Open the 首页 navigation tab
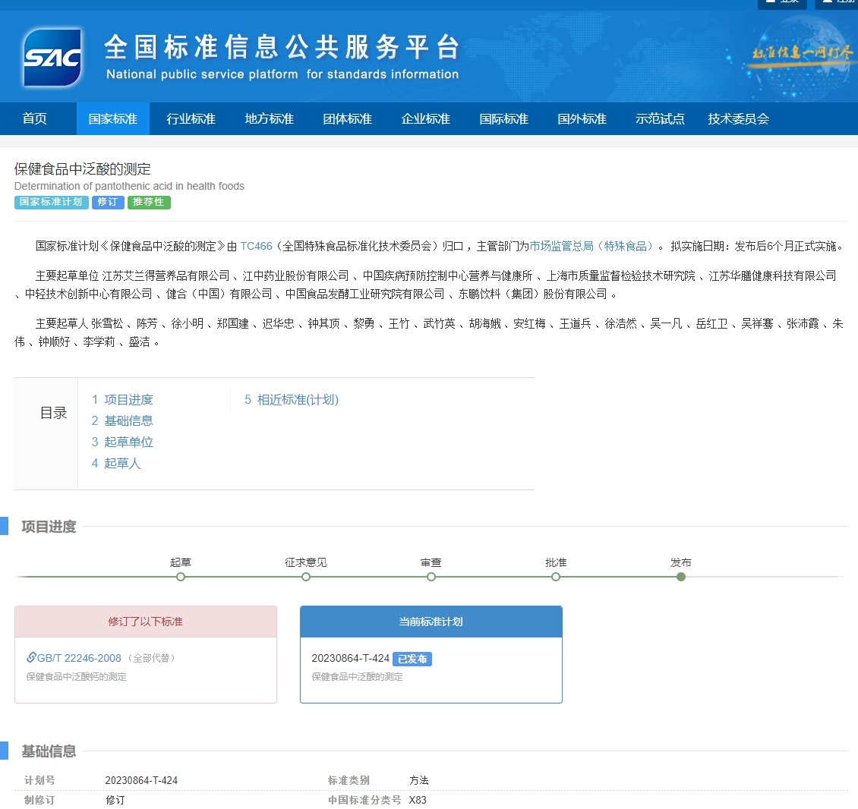The width and height of the screenshot is (858, 809). click(x=35, y=118)
